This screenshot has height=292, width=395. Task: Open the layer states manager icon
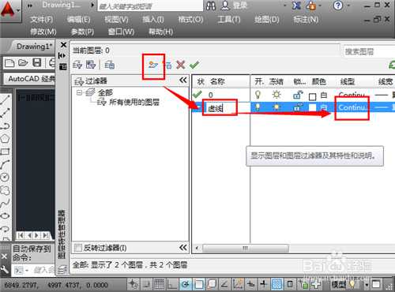(x=110, y=65)
